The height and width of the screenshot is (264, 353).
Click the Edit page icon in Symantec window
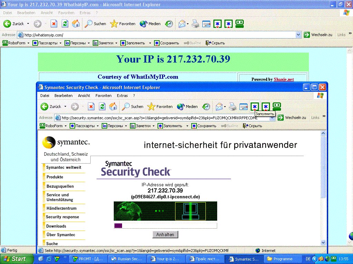244,107
